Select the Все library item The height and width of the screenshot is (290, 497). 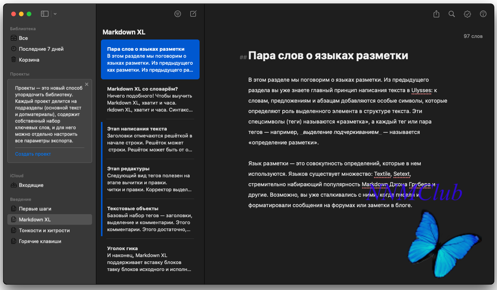coord(50,38)
